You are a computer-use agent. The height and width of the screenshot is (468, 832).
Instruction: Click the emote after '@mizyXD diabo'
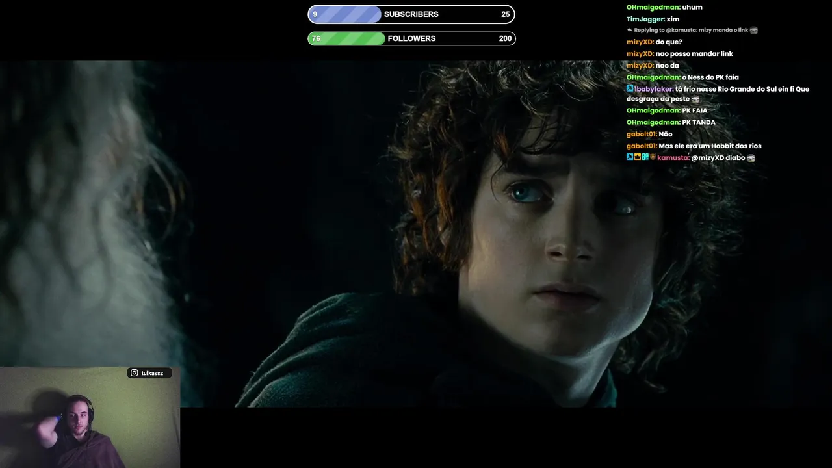[x=751, y=158]
